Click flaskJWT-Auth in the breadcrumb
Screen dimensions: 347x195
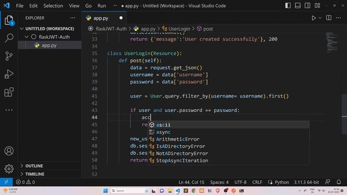click(x=111, y=29)
